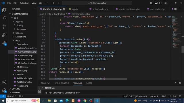Click the VS Code logo icon
This screenshot has height=103, width=184.
coord(3,3)
